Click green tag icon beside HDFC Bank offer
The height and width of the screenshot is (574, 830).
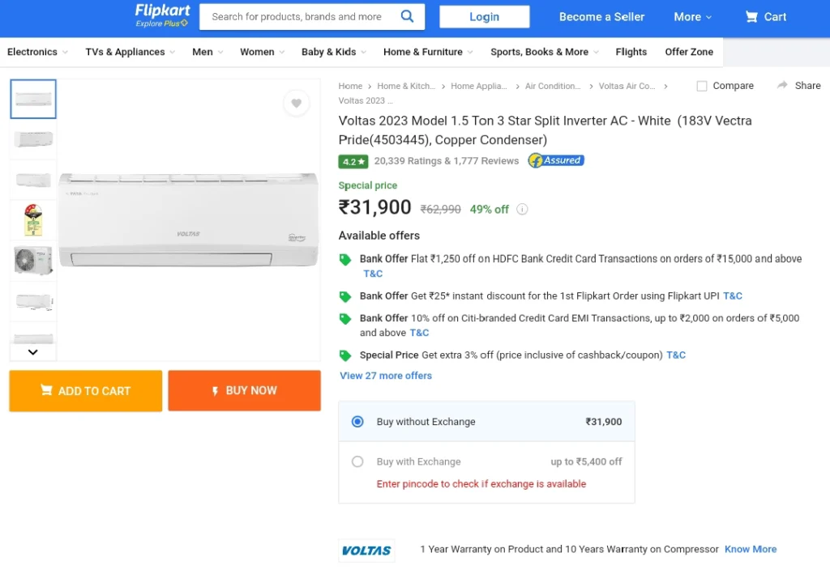[x=345, y=260]
